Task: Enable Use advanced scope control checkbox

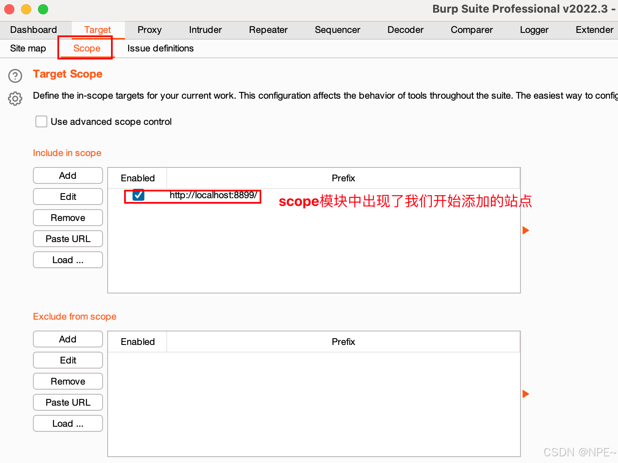Action: 41,121
